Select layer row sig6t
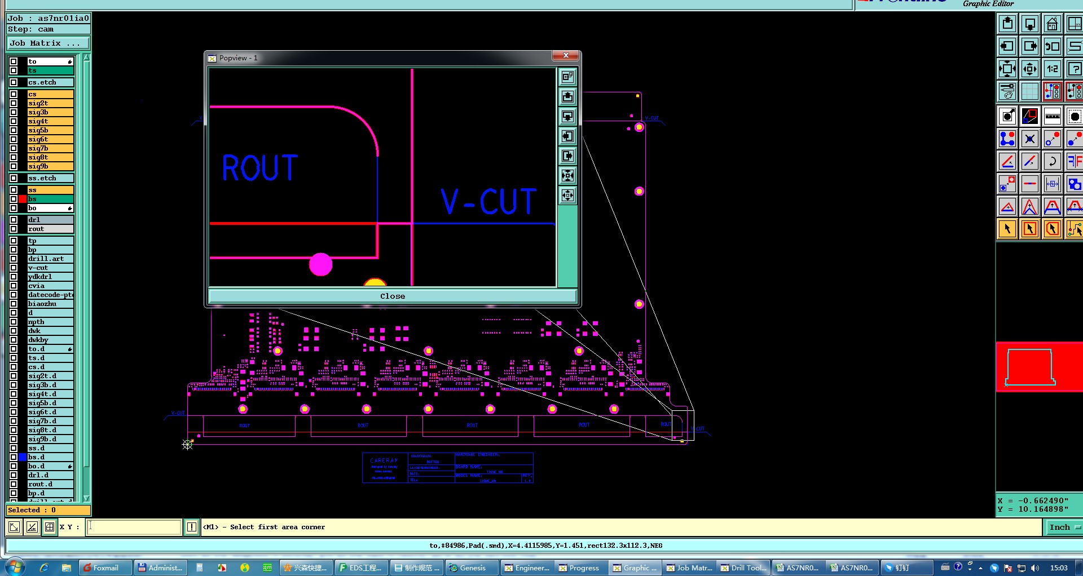 [x=51, y=139]
